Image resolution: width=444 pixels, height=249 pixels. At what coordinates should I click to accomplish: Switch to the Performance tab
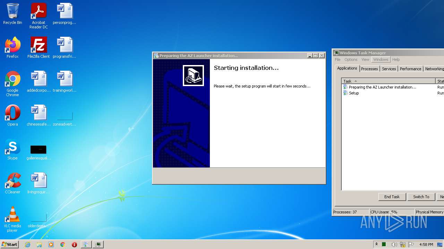[410, 69]
